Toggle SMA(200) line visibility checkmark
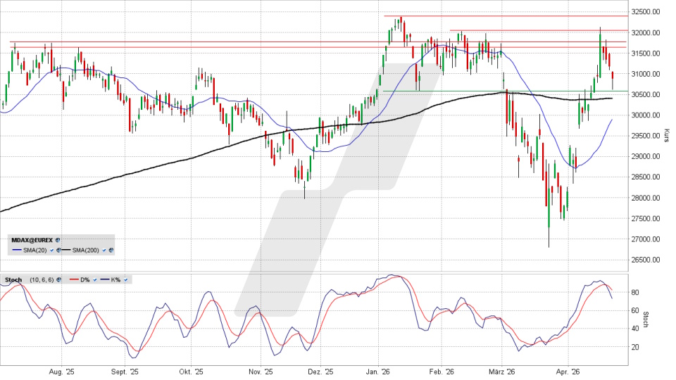676x380 pixels. (x=104, y=251)
